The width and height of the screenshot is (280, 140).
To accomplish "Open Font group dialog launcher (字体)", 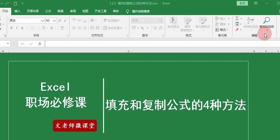I will point(68,36).
